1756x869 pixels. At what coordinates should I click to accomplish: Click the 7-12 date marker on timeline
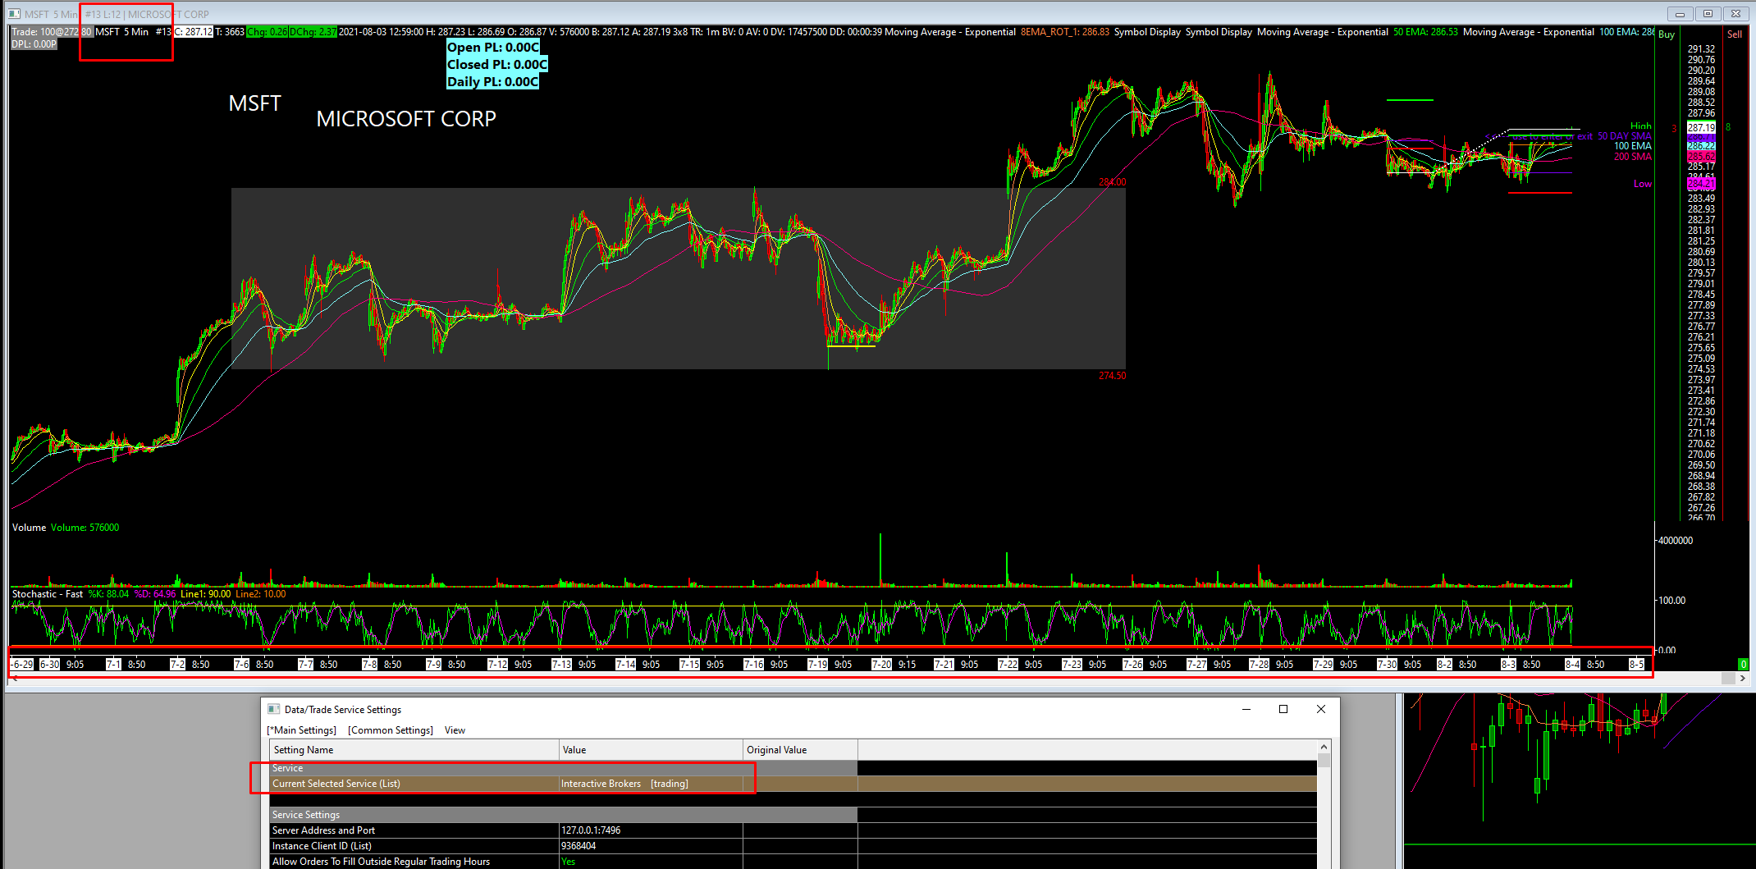[497, 665]
